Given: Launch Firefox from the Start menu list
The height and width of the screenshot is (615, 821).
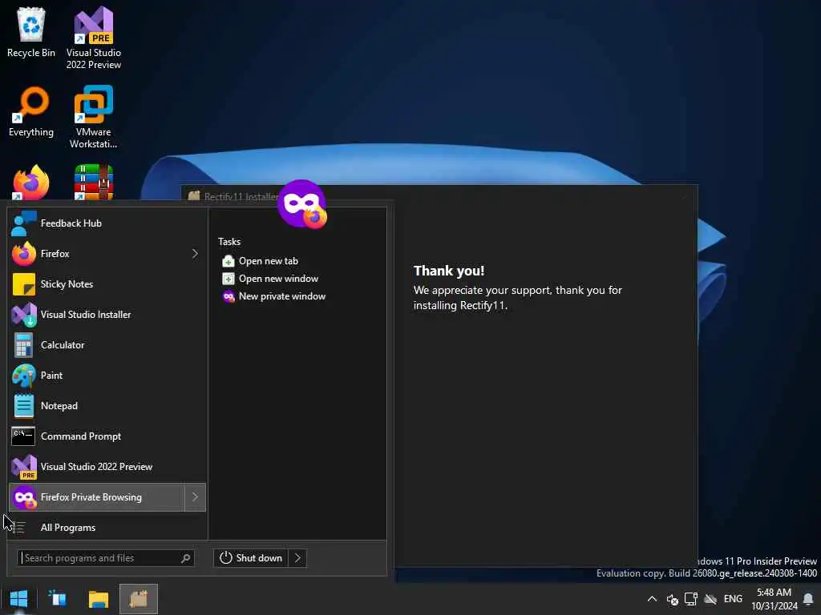Looking at the screenshot, I should 97,254.
